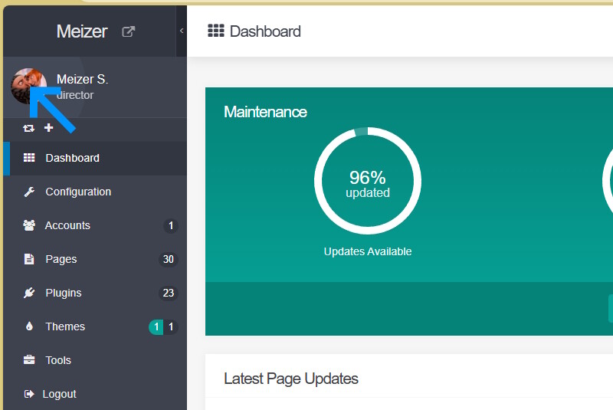
Task: Click the plus icon under profile
Action: (x=48, y=128)
